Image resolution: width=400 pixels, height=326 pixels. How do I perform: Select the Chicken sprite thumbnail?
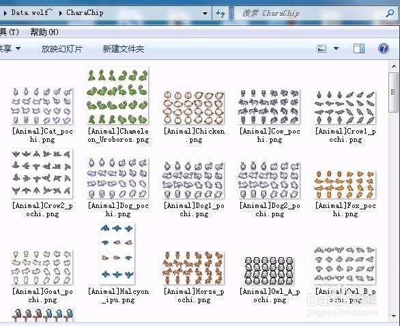[x=194, y=108]
